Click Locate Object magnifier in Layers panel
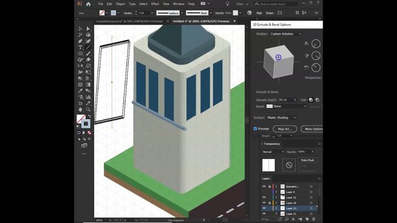Image resolution: width=397 pixels, height=223 pixels. 287,219
